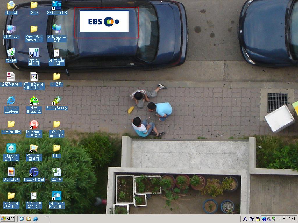Screen dimensions: 298x223
Task: Toggle the IME A input mode indicator
Action: point(245,219)
